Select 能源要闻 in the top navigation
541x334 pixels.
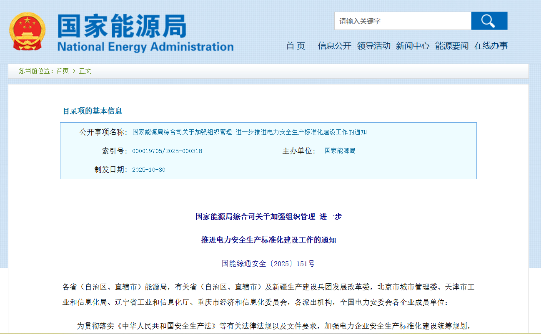tap(451, 46)
